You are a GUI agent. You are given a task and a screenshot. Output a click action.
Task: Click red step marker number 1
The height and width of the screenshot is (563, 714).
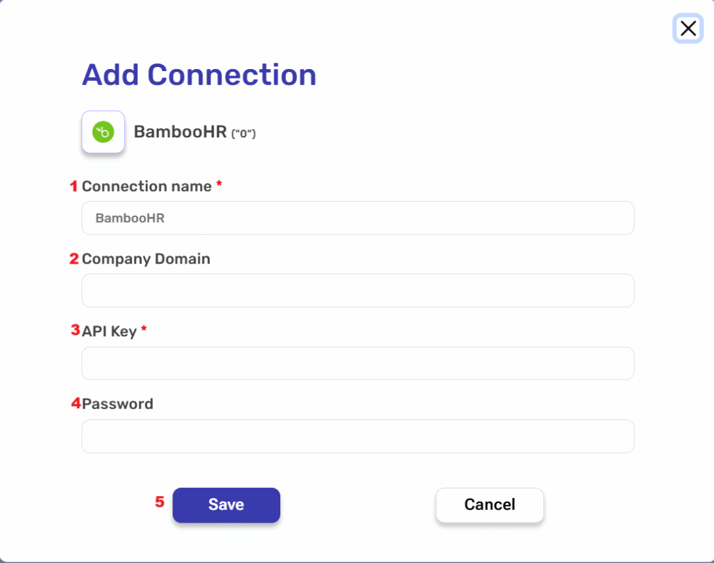(73, 186)
